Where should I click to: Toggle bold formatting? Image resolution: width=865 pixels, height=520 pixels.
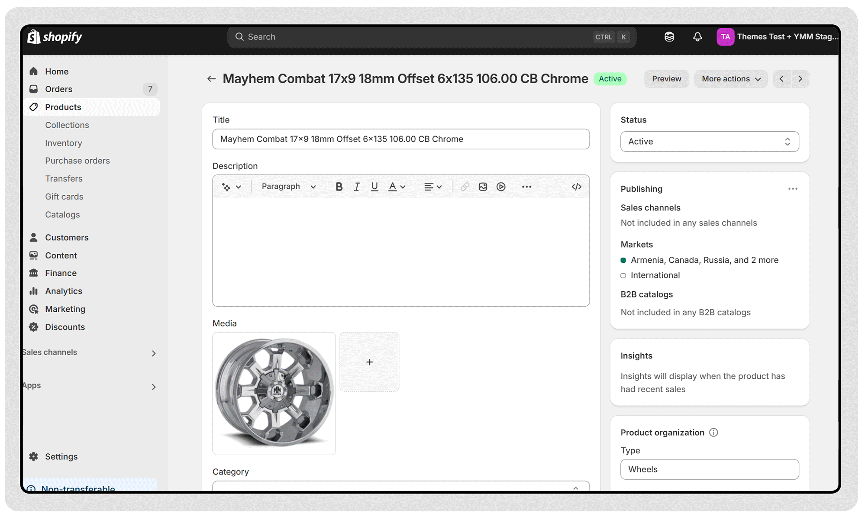pos(339,187)
